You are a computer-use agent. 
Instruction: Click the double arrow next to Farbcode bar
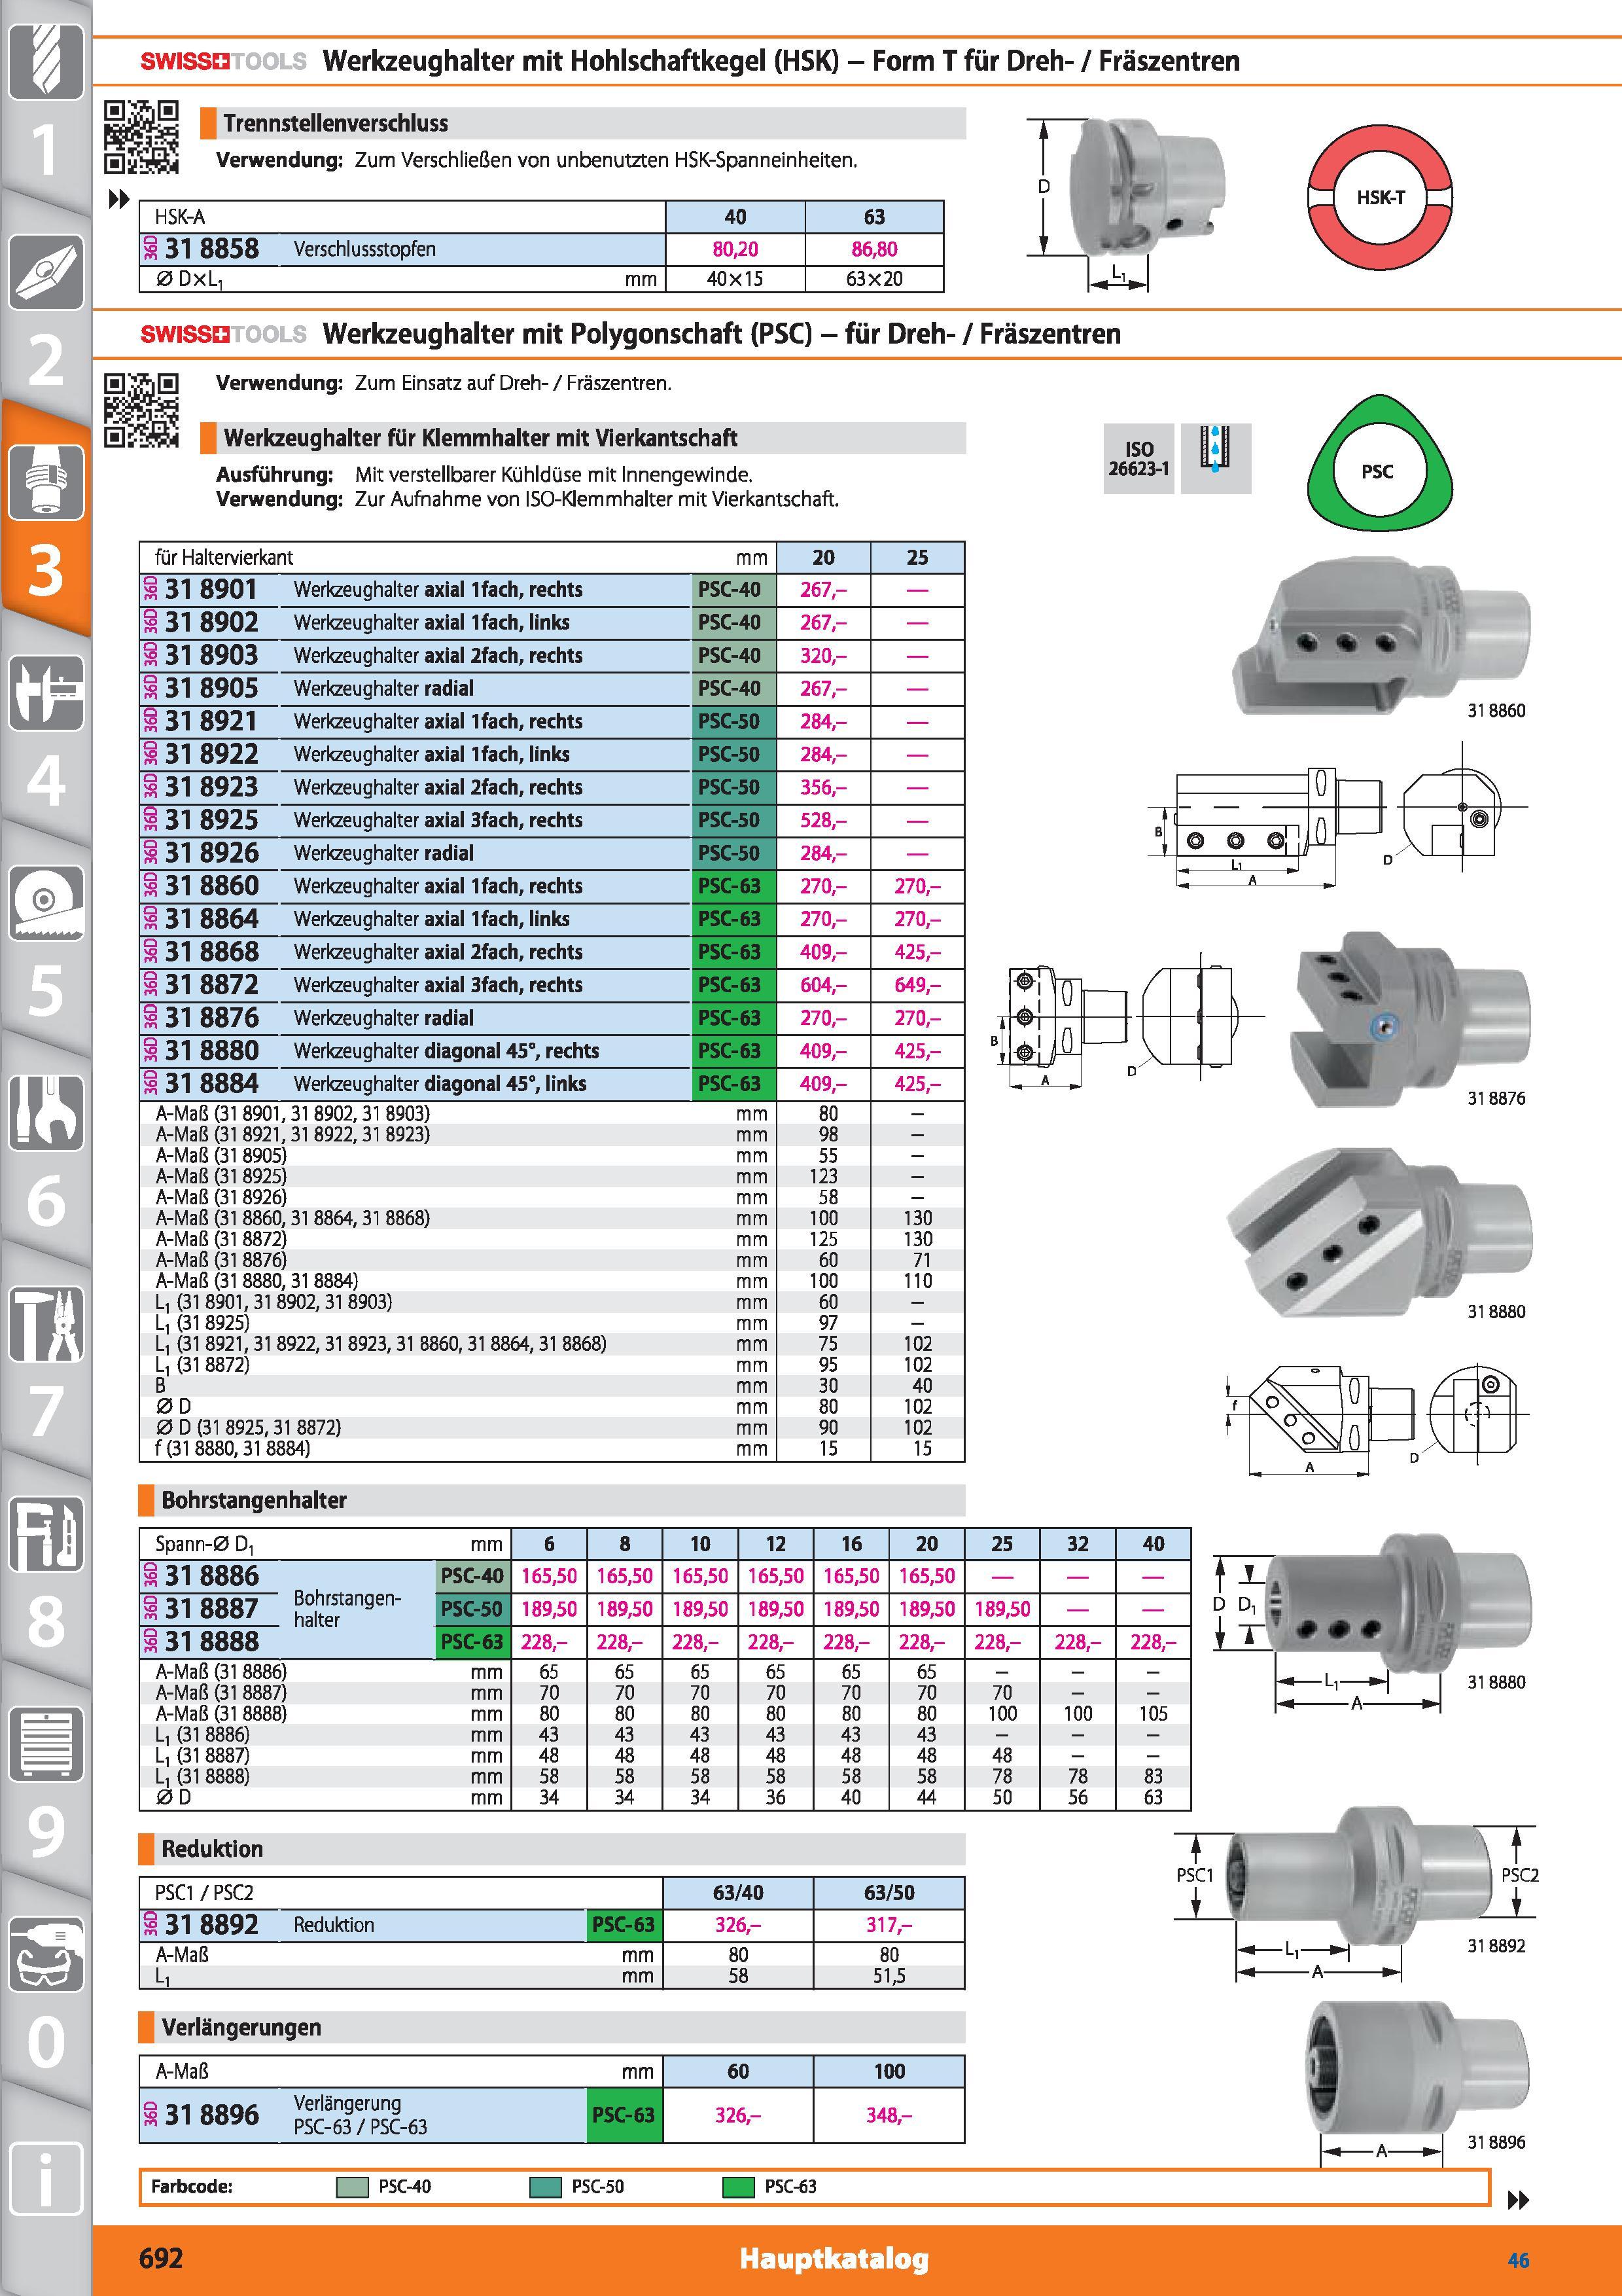pyautogui.click(x=1517, y=2200)
